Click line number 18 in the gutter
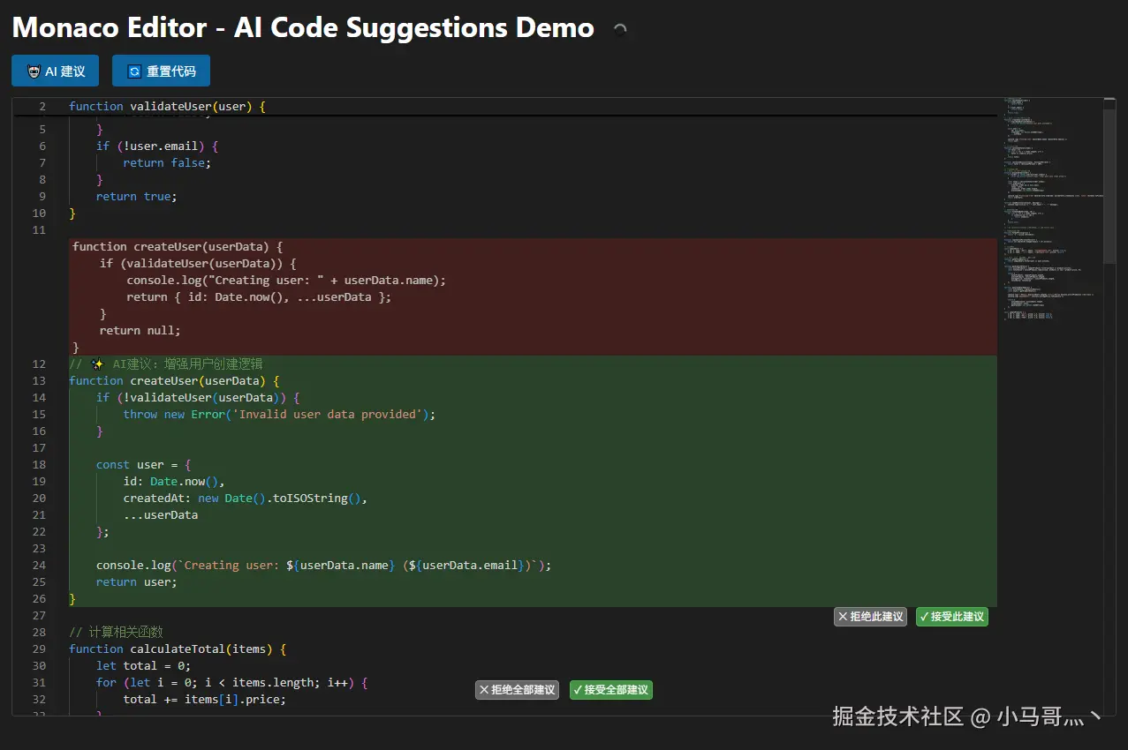 (x=38, y=464)
